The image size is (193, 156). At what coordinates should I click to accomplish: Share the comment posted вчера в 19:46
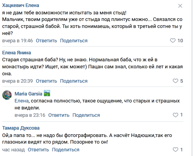(74, 41)
